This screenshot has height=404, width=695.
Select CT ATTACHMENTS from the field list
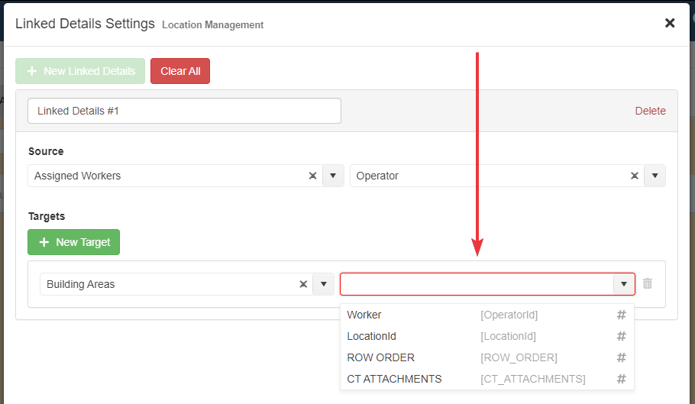point(394,379)
